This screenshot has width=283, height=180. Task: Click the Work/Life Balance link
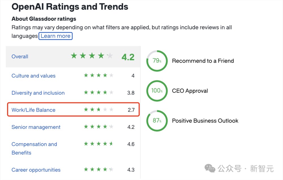33,110
